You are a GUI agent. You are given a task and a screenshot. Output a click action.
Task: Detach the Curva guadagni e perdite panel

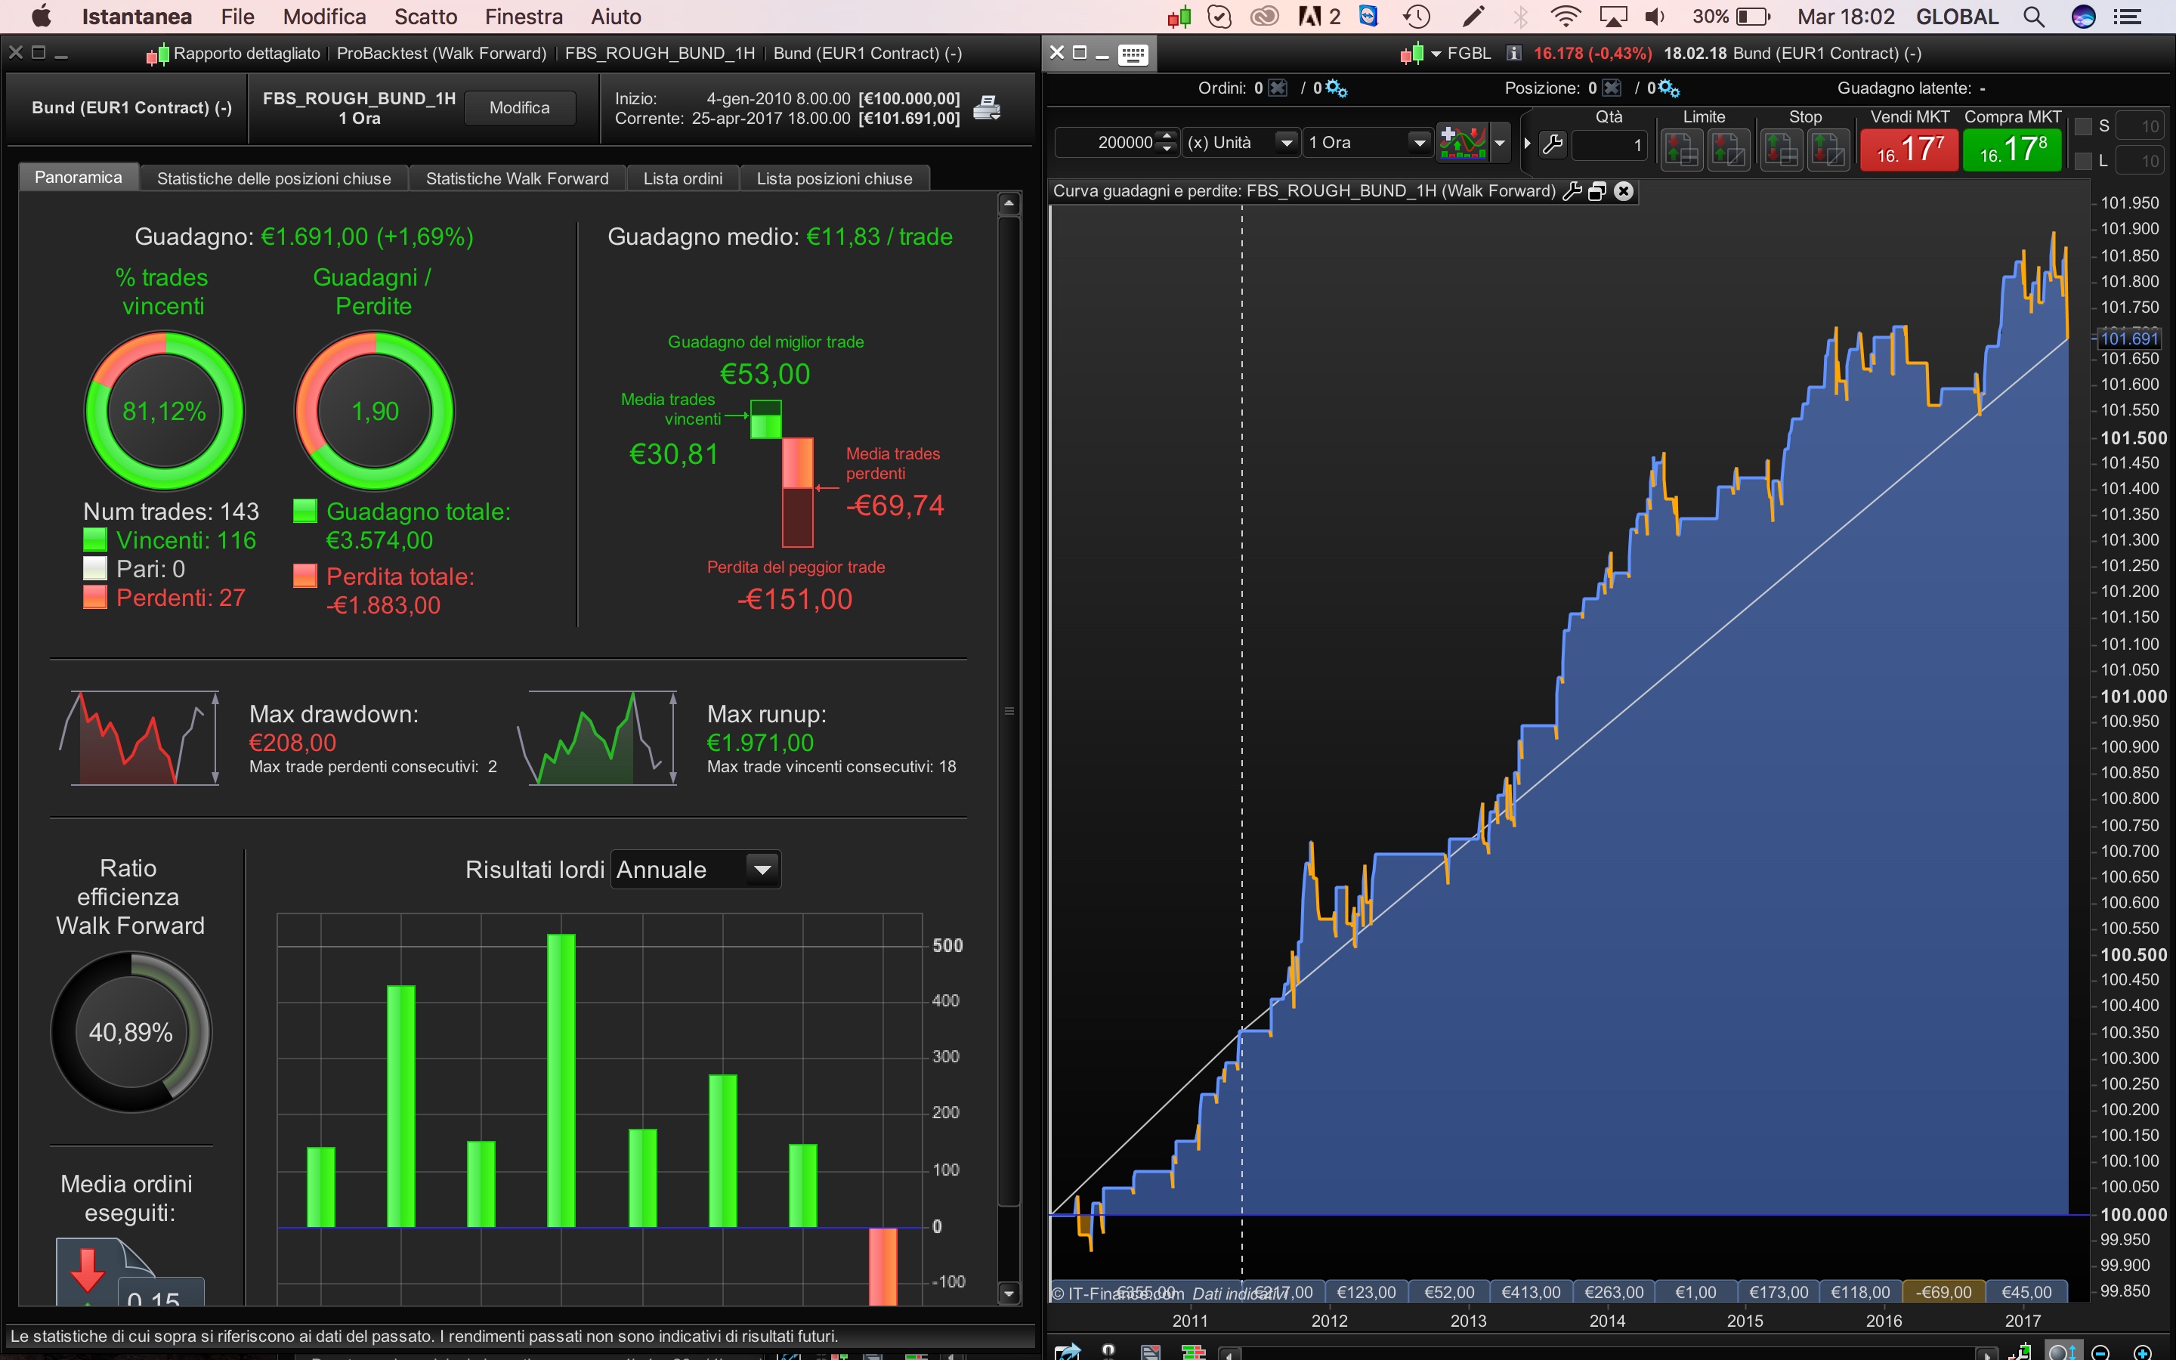pos(1598,190)
